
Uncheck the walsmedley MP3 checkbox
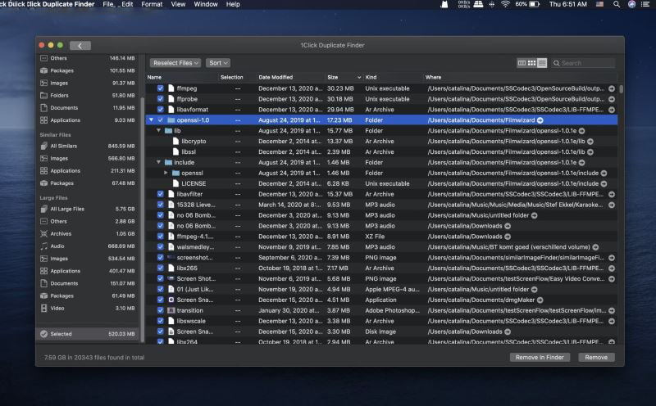[x=160, y=247]
